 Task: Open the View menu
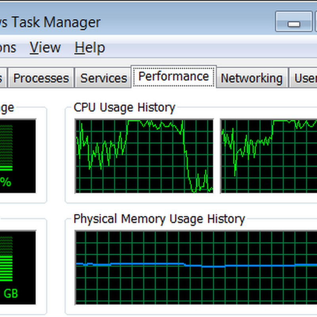(x=45, y=48)
